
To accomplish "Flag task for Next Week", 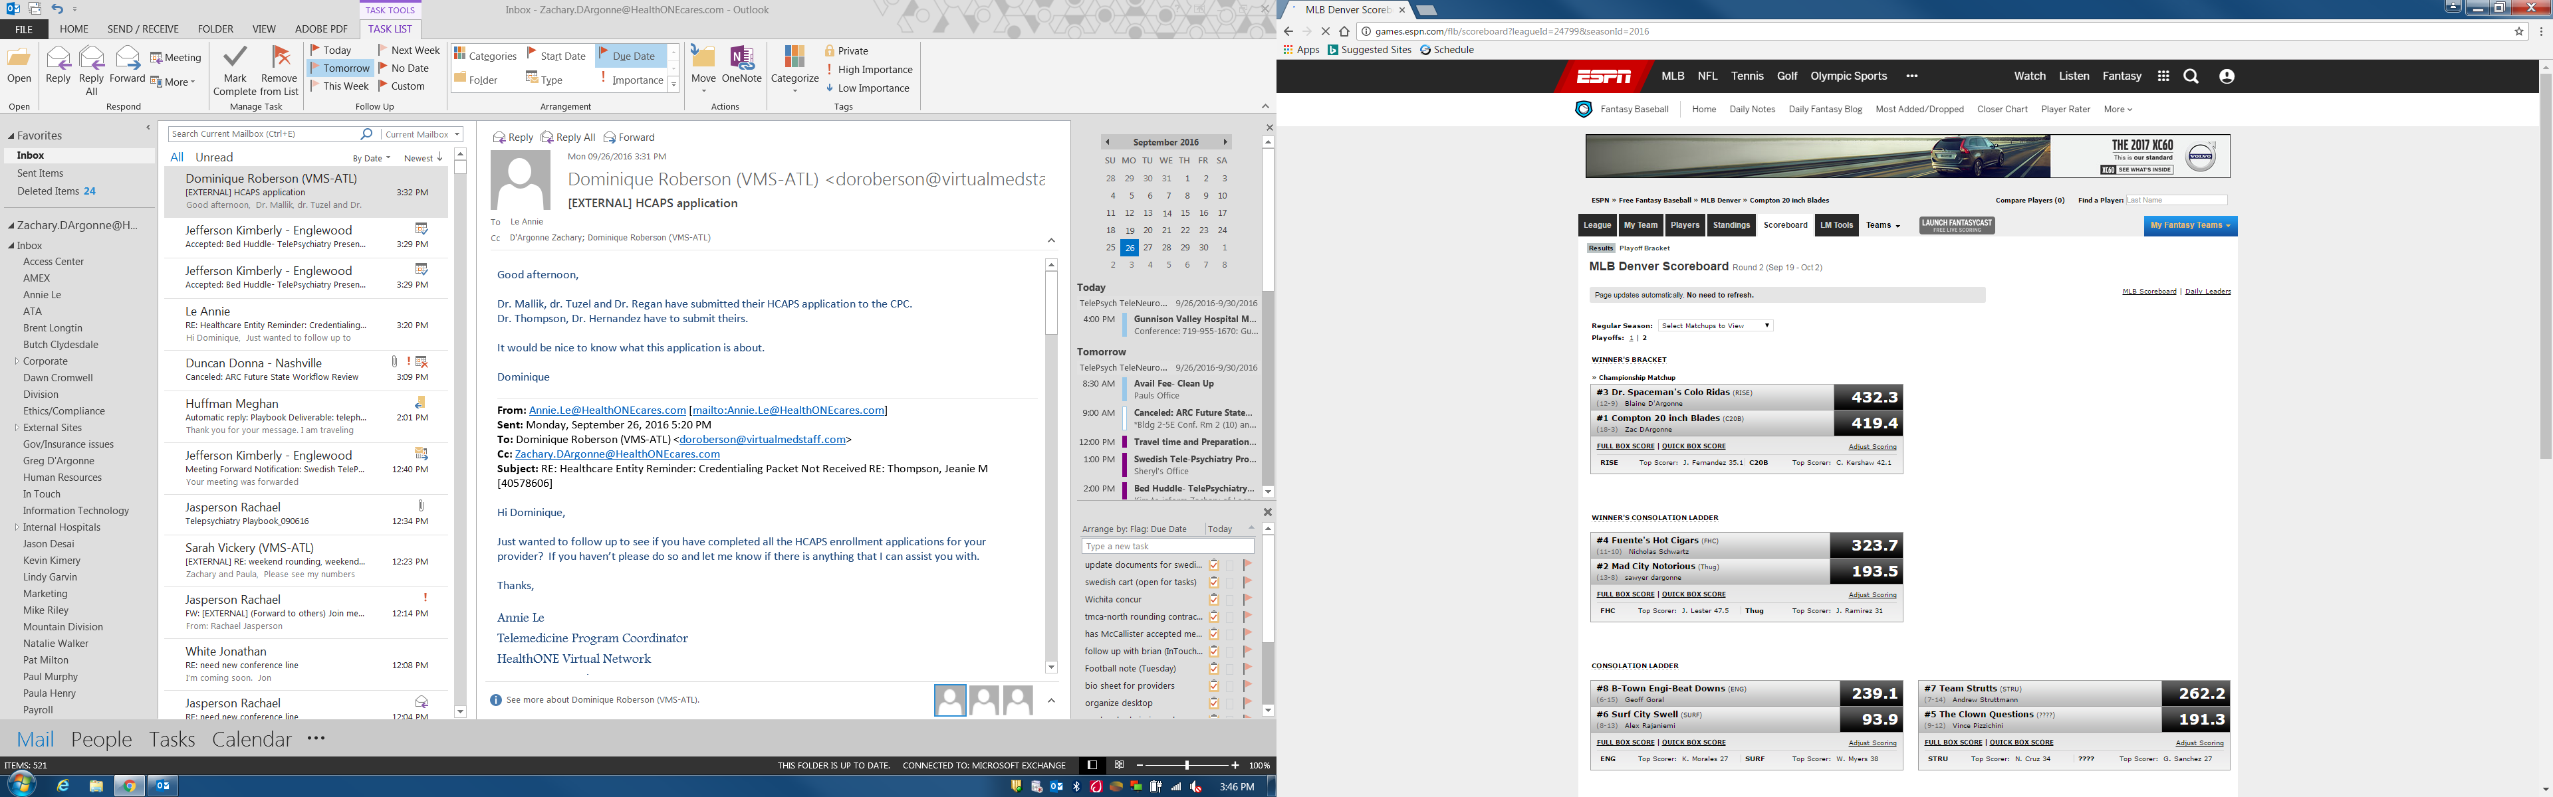I will [408, 50].
